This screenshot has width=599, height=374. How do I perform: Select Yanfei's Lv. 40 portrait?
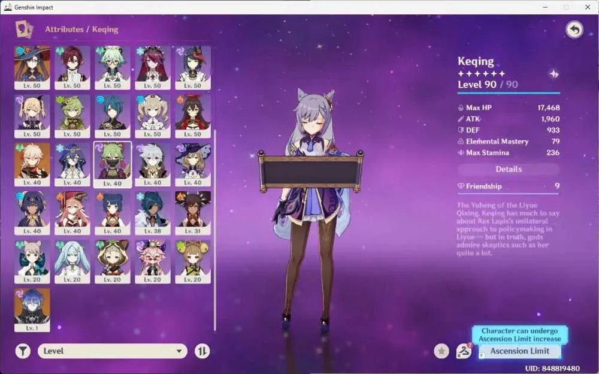tap(72, 213)
